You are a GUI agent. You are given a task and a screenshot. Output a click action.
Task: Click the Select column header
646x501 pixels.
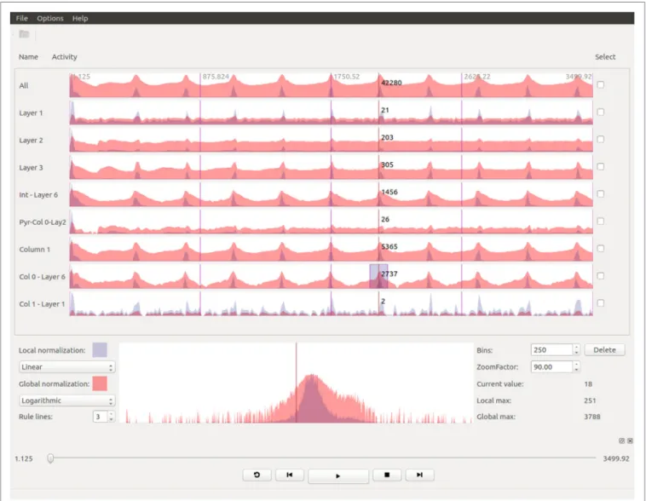click(x=605, y=57)
